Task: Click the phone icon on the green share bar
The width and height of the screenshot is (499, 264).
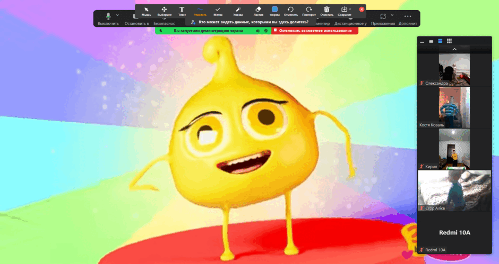Action: click(161, 31)
